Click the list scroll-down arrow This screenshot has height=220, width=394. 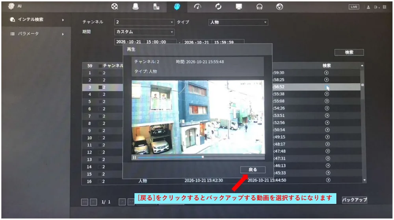click(364, 180)
